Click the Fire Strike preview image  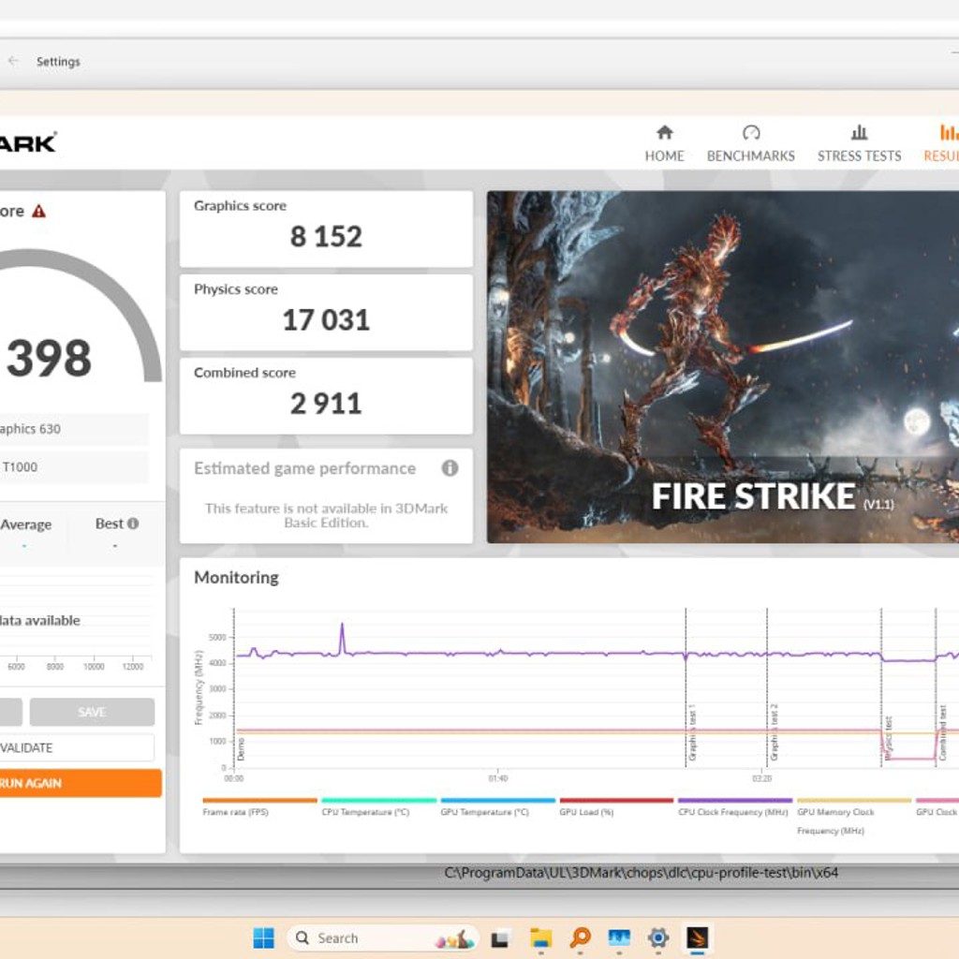722,367
